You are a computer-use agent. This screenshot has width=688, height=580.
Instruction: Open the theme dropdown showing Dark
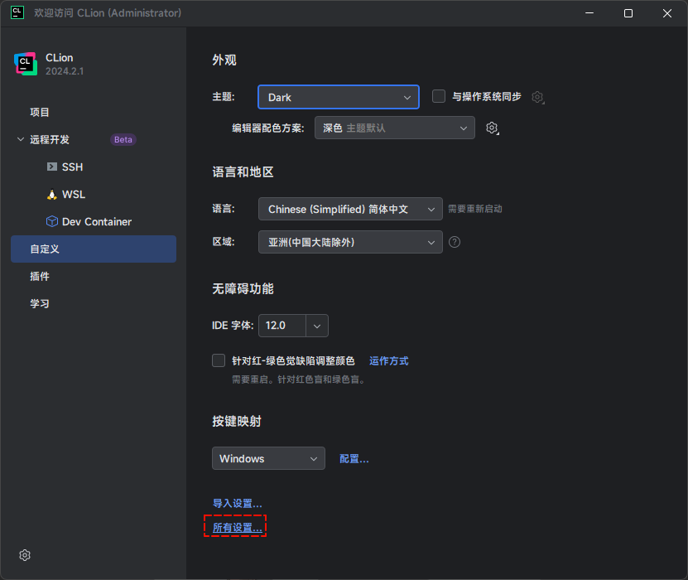pyautogui.click(x=338, y=96)
